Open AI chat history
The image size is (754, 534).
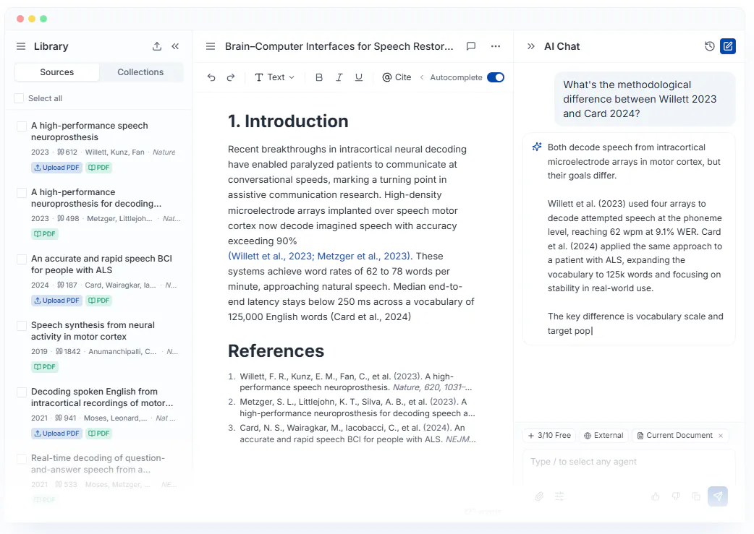tap(709, 46)
